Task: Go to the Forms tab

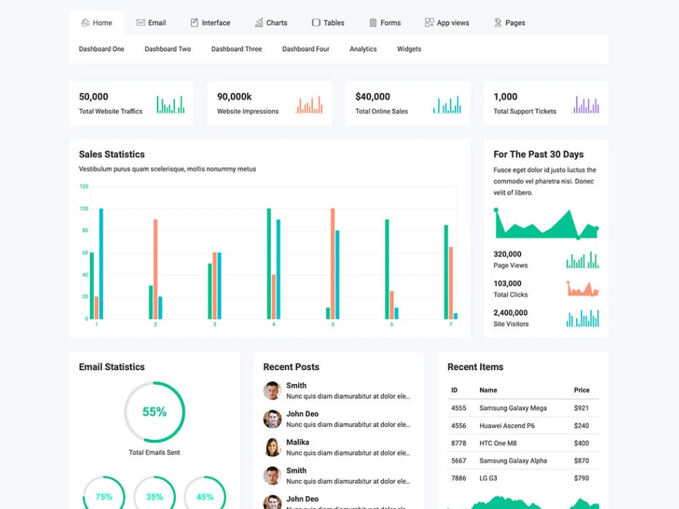Action: tap(385, 22)
